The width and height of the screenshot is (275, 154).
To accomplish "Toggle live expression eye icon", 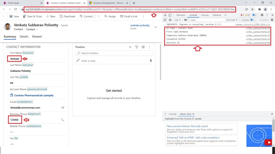I will pos(185,20).
